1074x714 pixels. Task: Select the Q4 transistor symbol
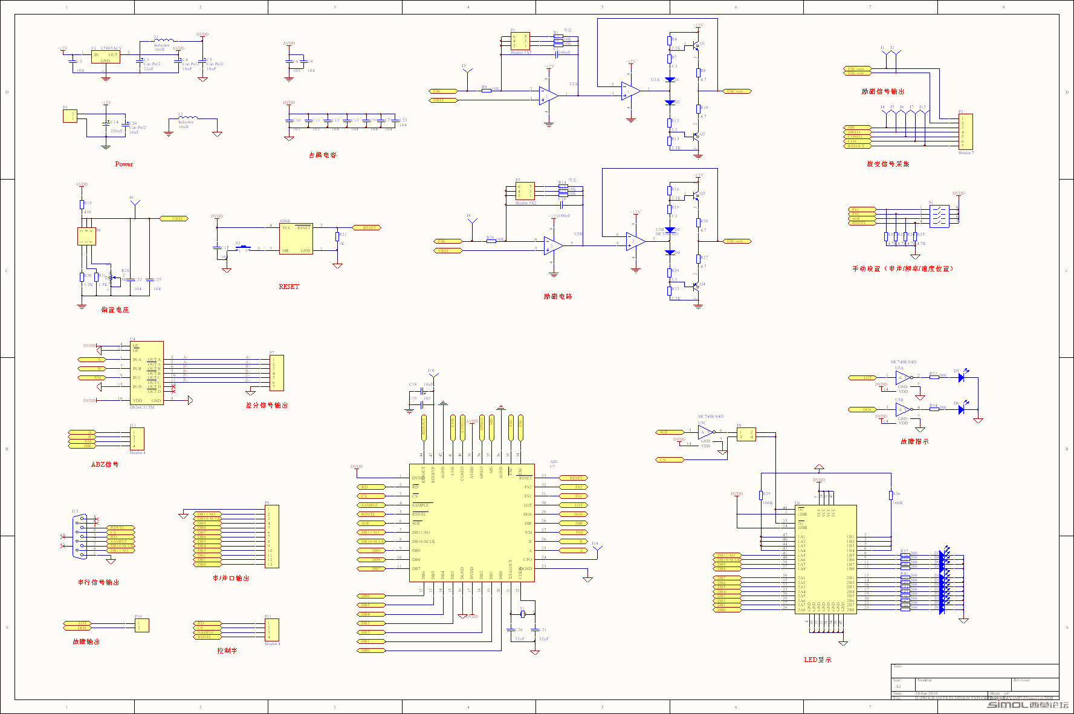coord(697,285)
